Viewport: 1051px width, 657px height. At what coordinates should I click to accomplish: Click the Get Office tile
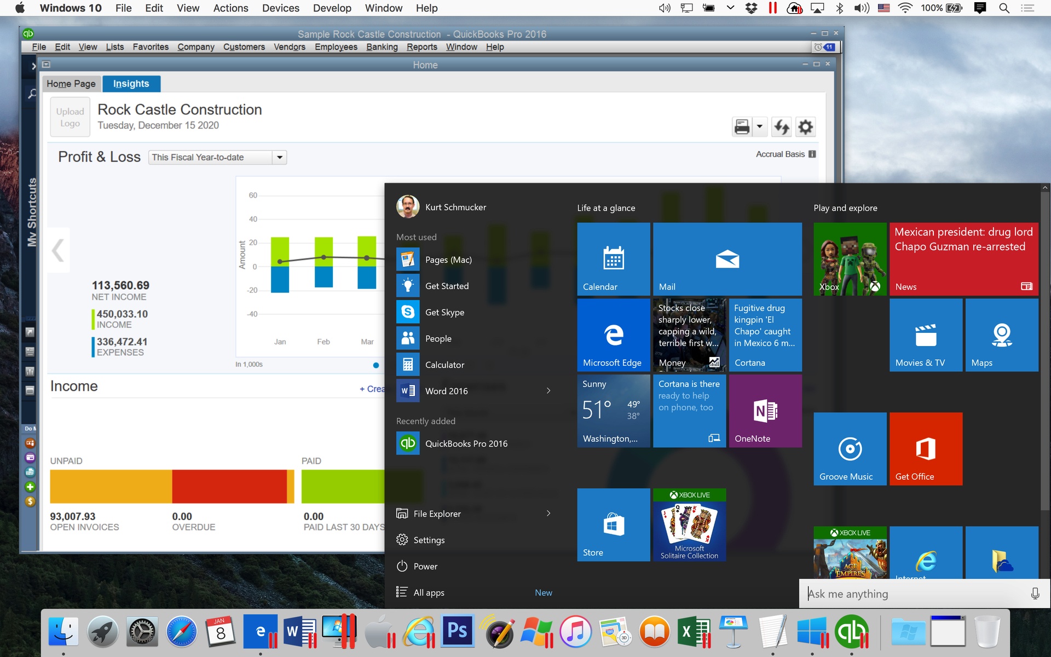click(926, 449)
